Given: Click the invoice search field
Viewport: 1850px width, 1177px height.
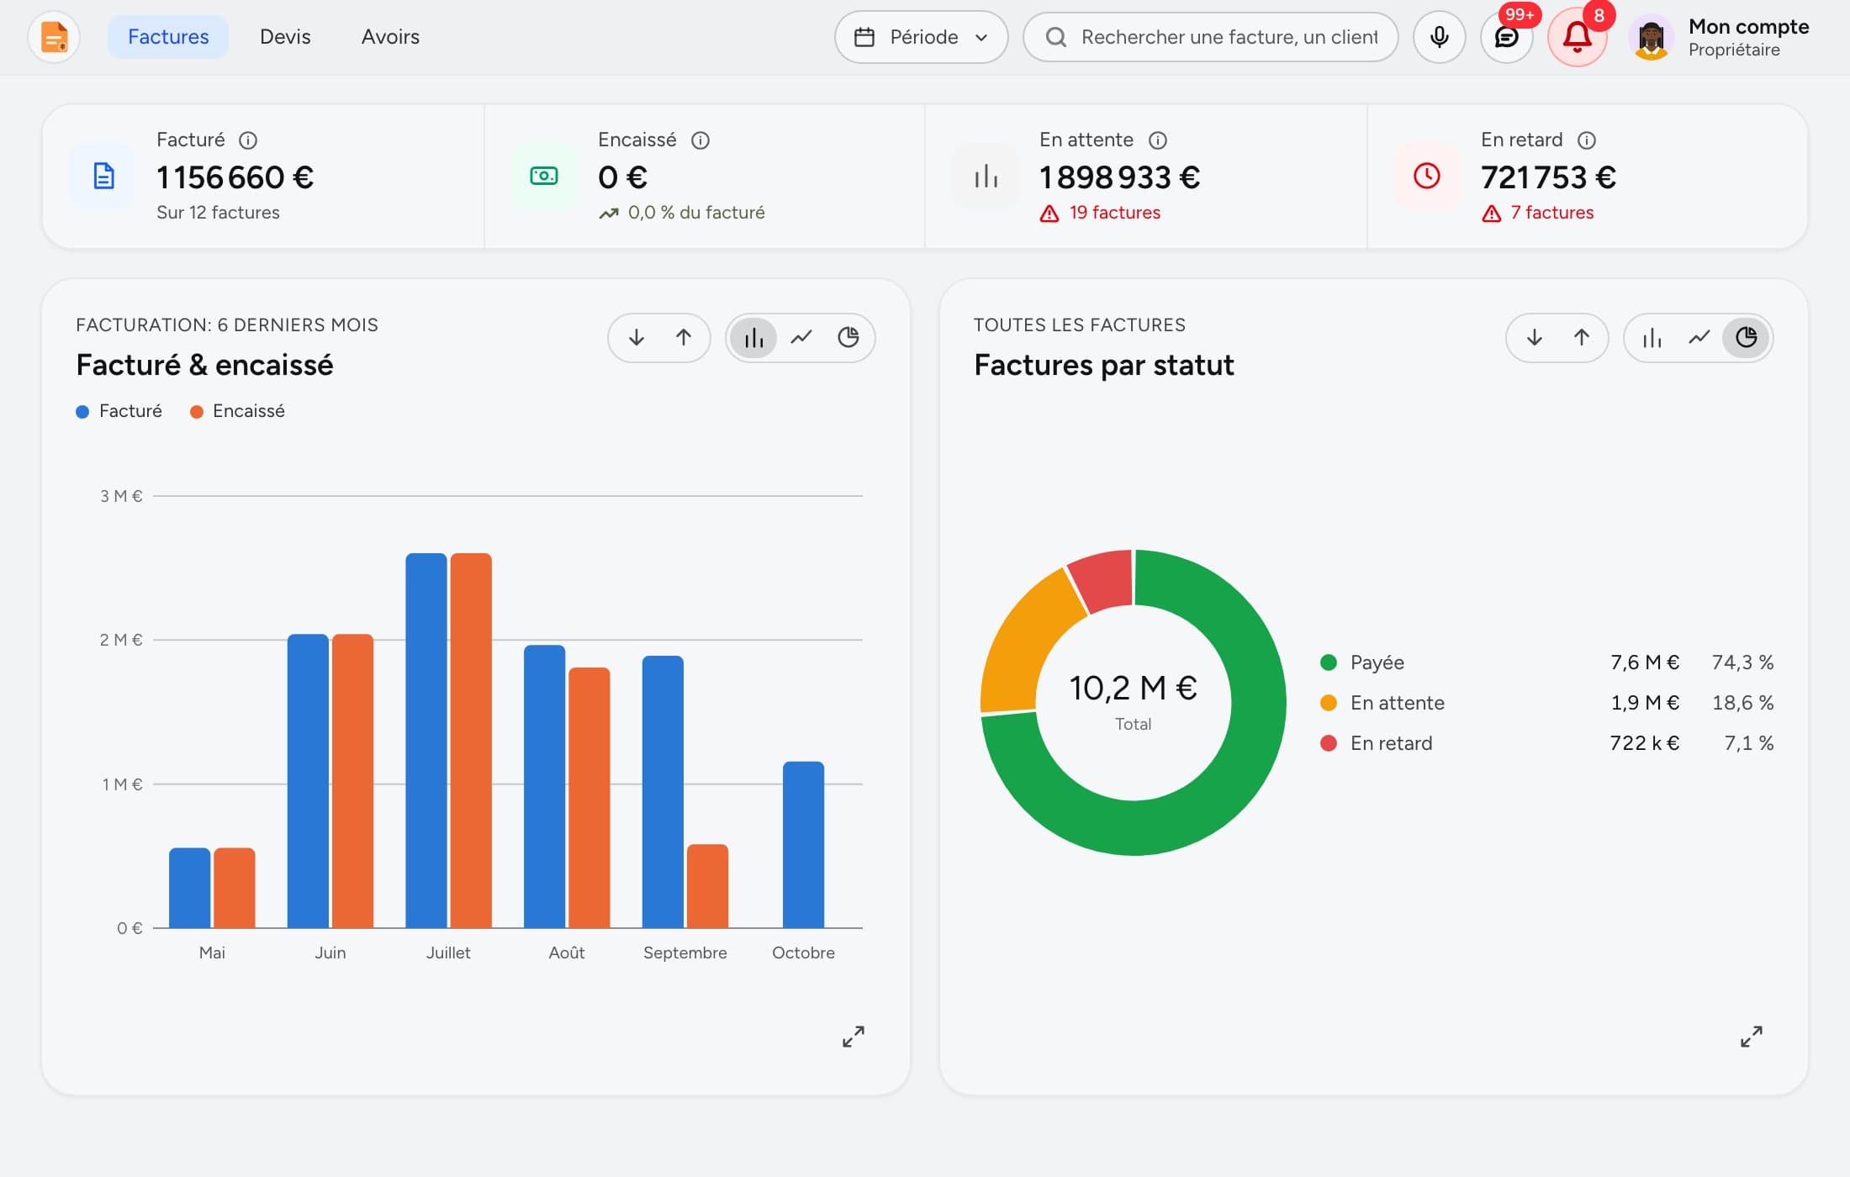Looking at the screenshot, I should [x=1210, y=37].
